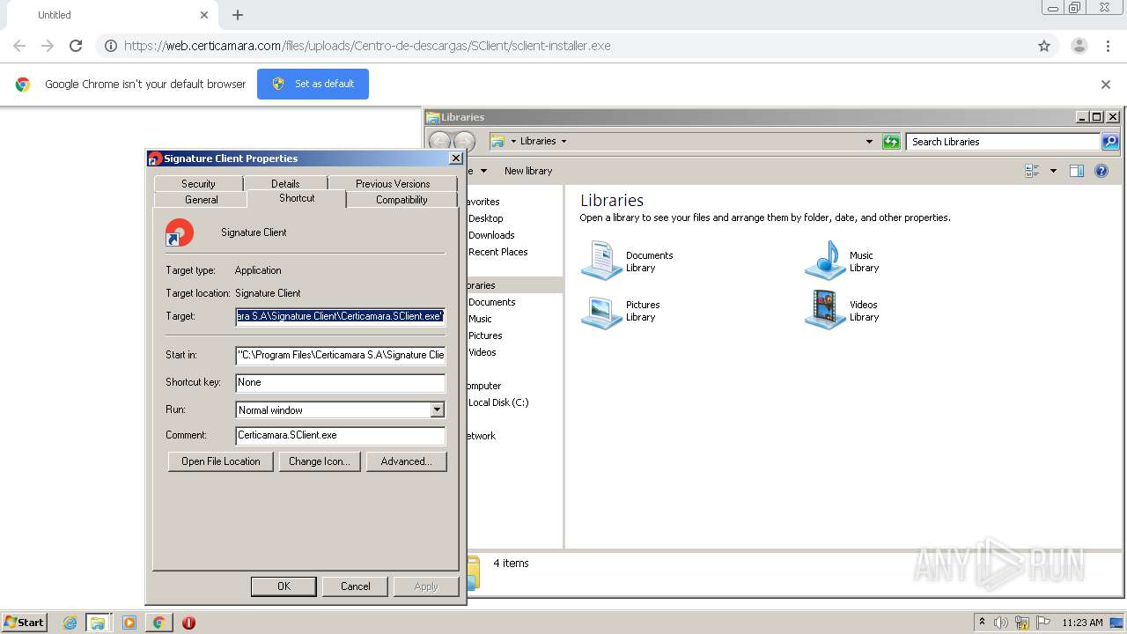Open Windows Media Player taskbar icon
Screen dimensions: 1127x634
click(x=129, y=623)
